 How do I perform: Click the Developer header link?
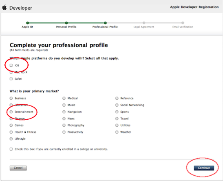click(21, 8)
